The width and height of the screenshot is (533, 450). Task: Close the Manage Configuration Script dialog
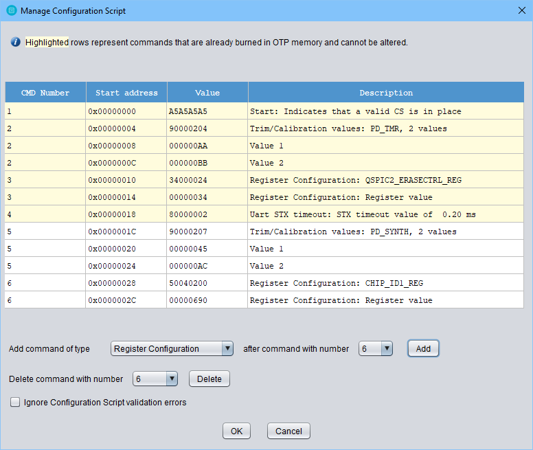522,10
